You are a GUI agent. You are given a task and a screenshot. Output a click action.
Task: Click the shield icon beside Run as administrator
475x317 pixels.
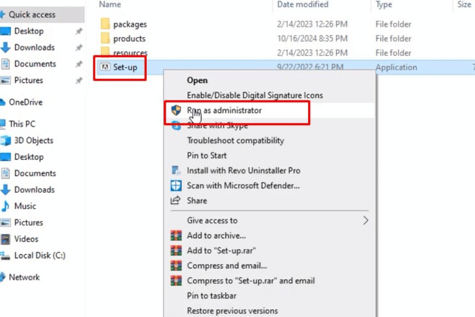click(176, 110)
